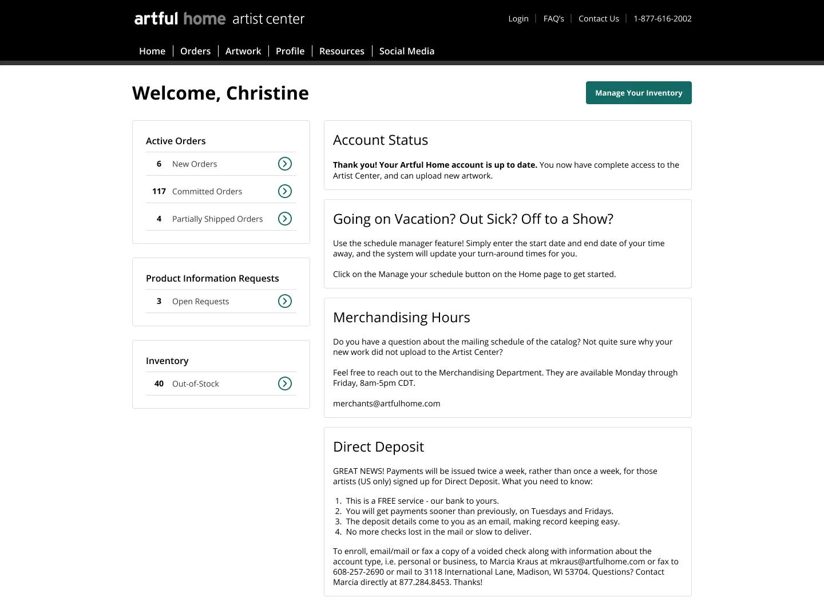Click the 1-877-616-2002 phone number
The width and height of the screenshot is (824, 601).
(663, 19)
